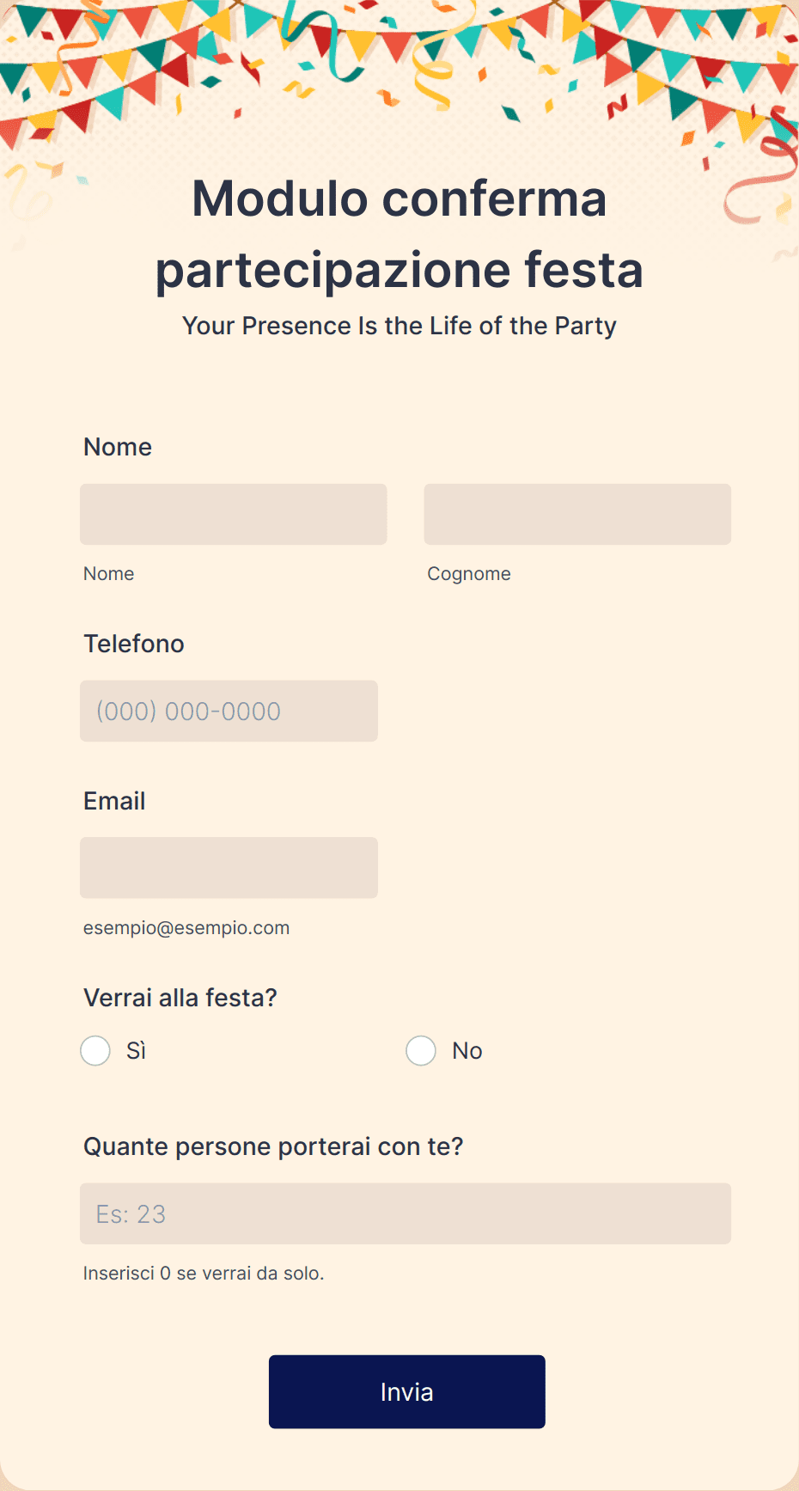Click the first name input field
This screenshot has height=1491, width=799.
(x=233, y=514)
